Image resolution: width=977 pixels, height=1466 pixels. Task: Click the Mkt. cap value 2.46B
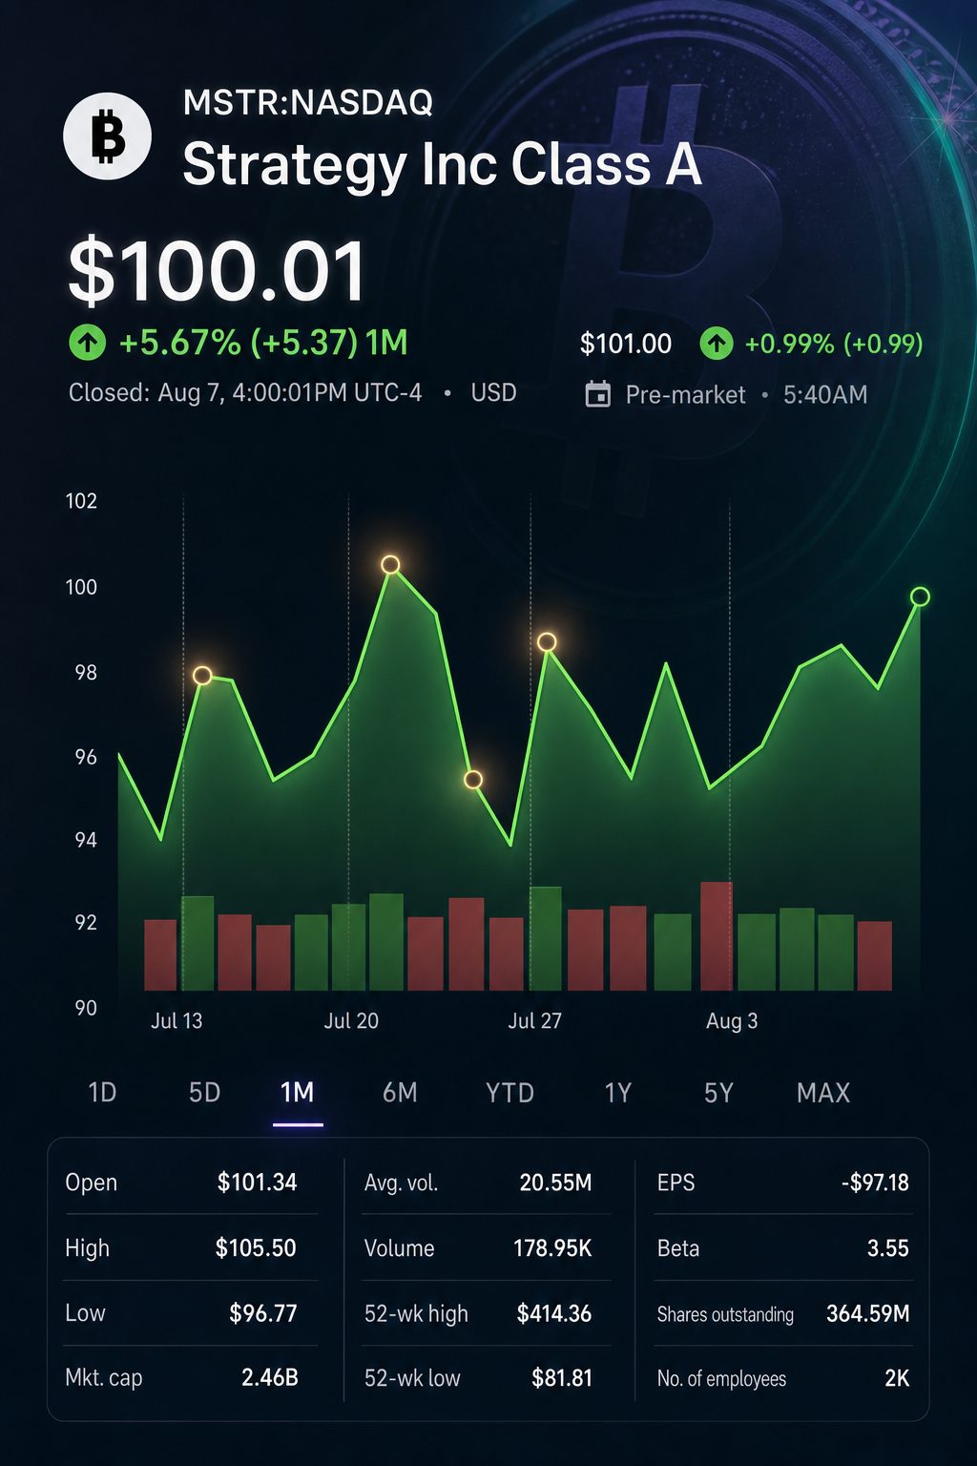tap(270, 1378)
